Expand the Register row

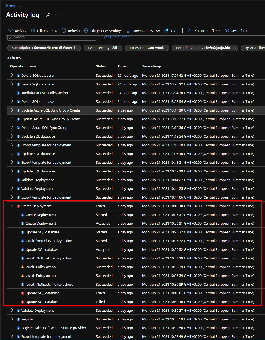pyautogui.click(x=12, y=319)
